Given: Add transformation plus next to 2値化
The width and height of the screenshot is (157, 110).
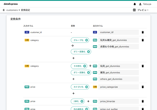Looking at the screenshot, I should pyautogui.click(x=88, y=101).
